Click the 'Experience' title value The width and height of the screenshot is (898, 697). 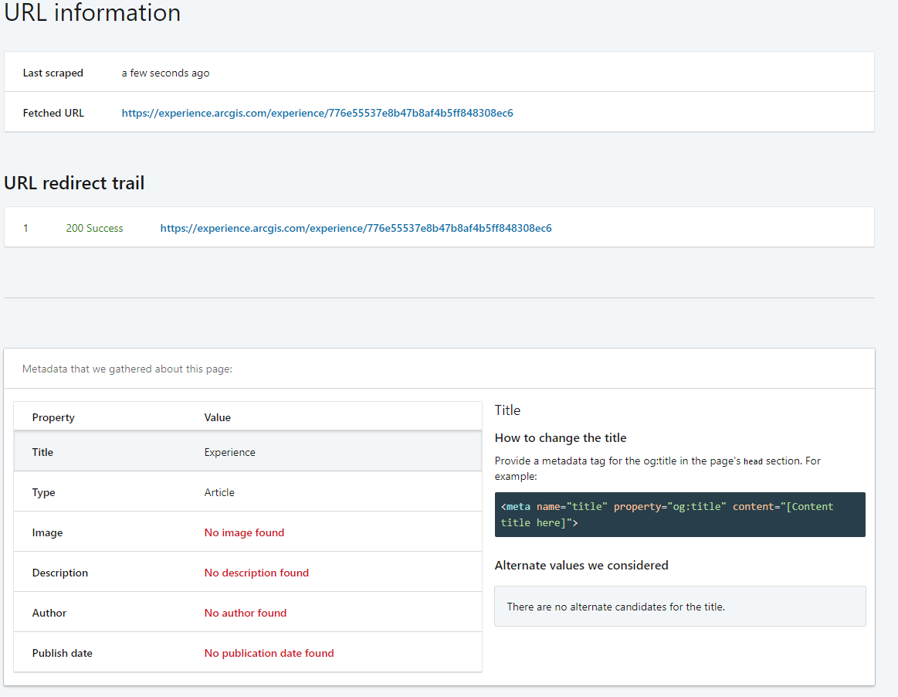click(x=229, y=452)
